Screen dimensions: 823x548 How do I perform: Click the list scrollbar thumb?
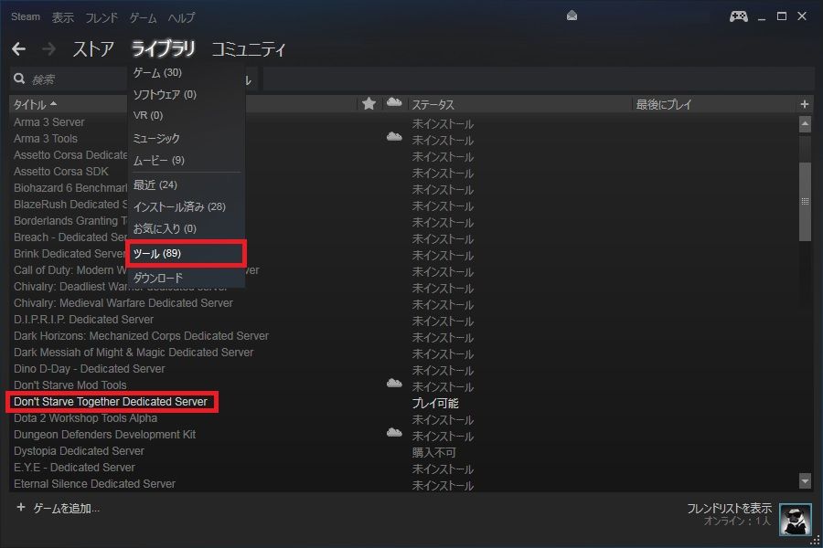(805, 202)
